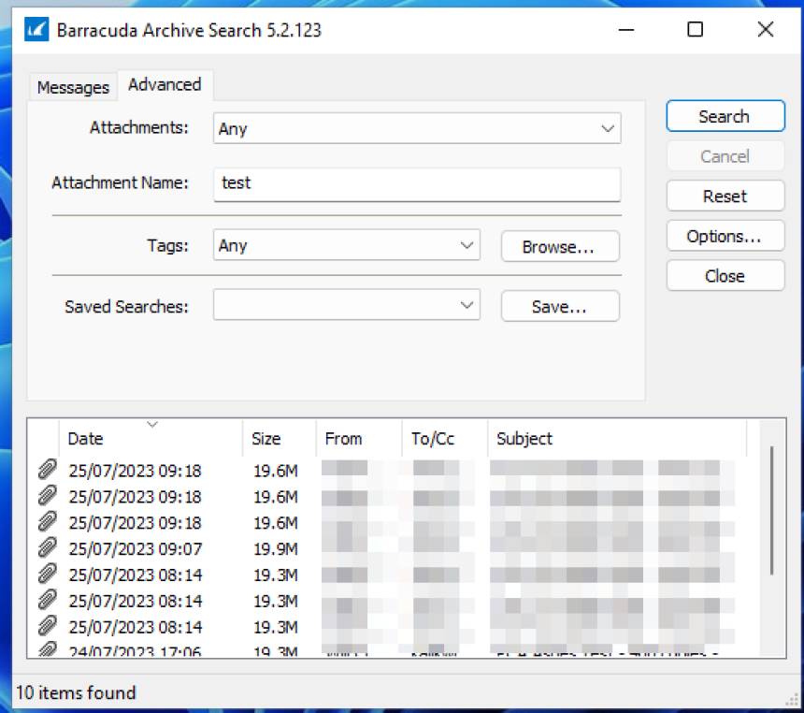
Task: Sort results by the Date column header
Action: 151,439
